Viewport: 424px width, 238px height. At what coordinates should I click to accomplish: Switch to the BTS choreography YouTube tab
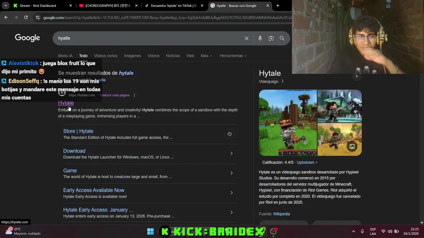pos(108,6)
